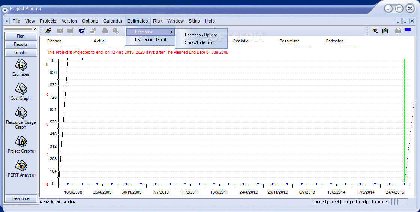The height and width of the screenshot is (212, 420).
Task: Open Estimates graph from sidebar
Action: coord(21,68)
